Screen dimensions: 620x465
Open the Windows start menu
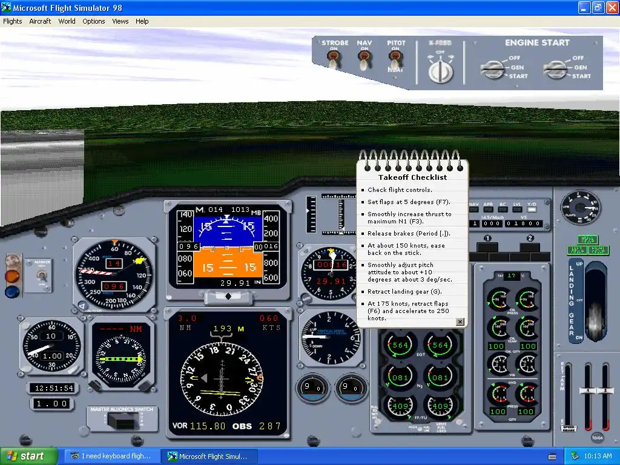[28, 457]
